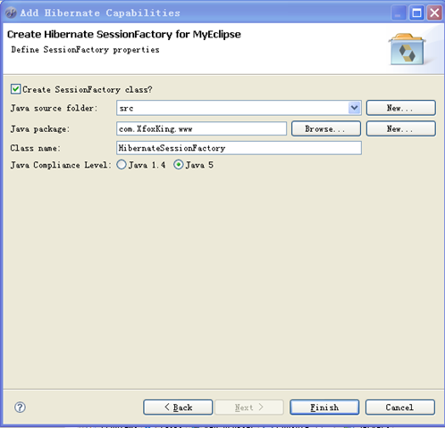
Task: Close the dialog with the red X
Action: [434, 13]
